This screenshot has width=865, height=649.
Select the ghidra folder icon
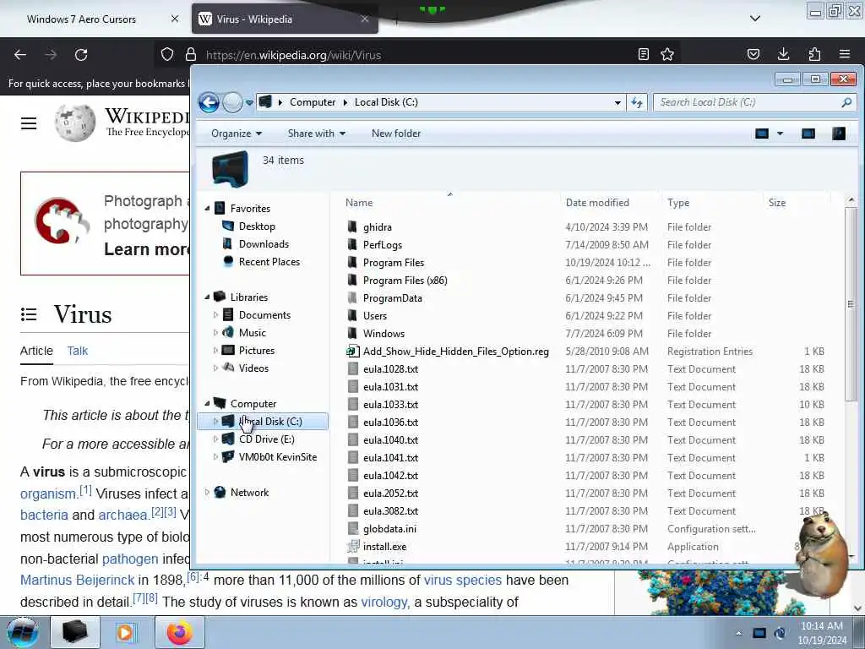point(352,226)
